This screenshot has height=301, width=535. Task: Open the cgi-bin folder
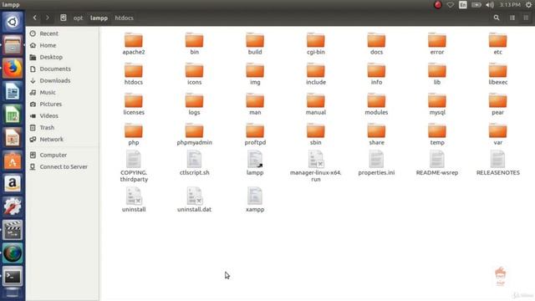point(316,43)
